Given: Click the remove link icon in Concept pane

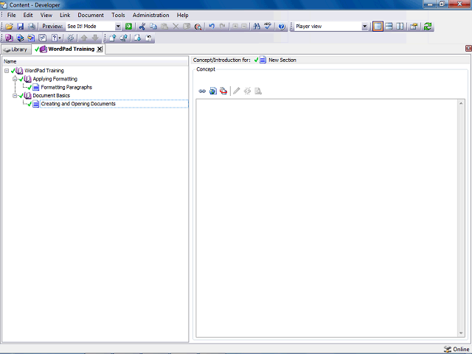Looking at the screenshot, I should pyautogui.click(x=248, y=91).
